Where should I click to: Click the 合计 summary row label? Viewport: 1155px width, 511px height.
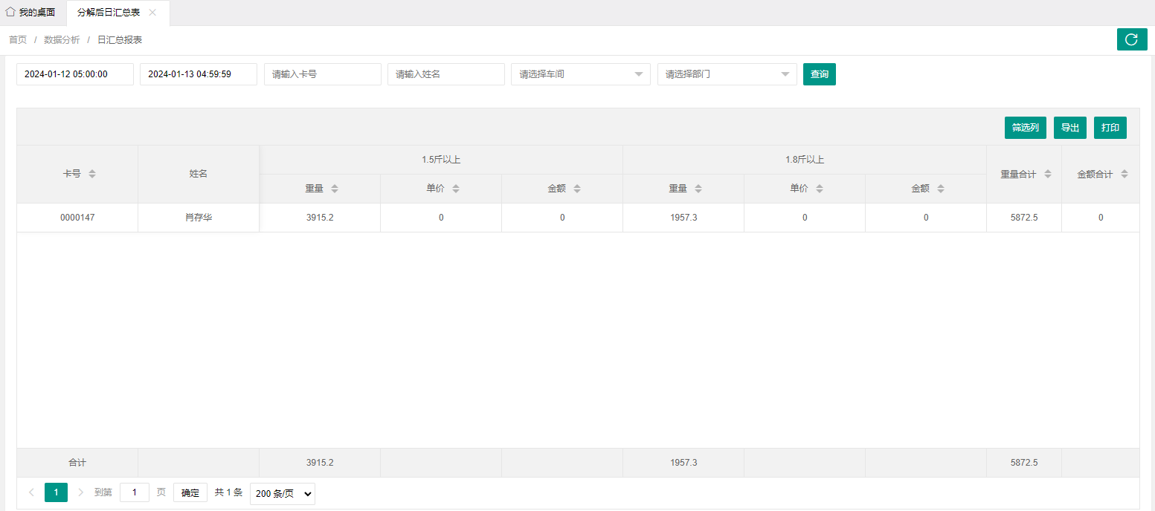(x=77, y=463)
